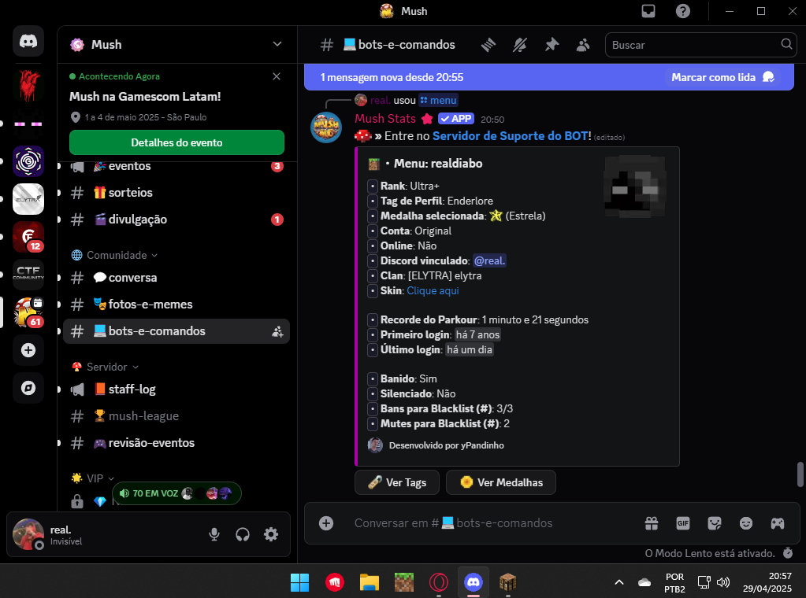This screenshot has height=598, width=806.
Task: Open the sticker picker
Action: tap(715, 523)
